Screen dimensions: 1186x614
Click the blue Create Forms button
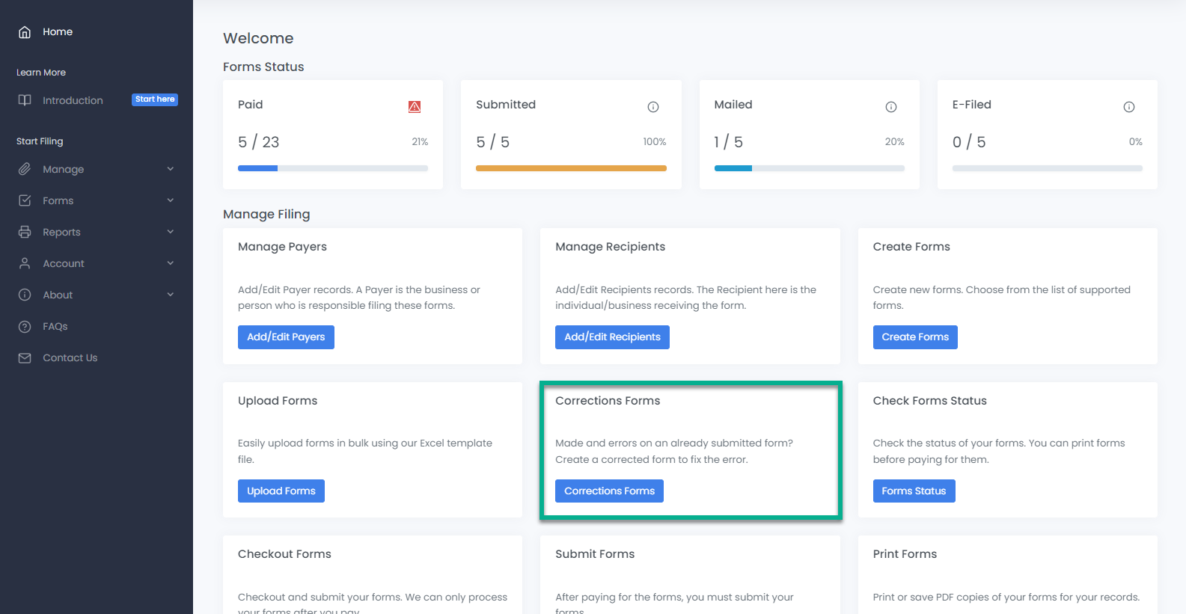pos(914,337)
